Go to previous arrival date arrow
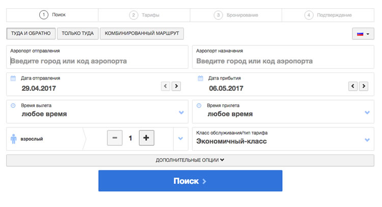This screenshot has height=207, width=382. 353,86
